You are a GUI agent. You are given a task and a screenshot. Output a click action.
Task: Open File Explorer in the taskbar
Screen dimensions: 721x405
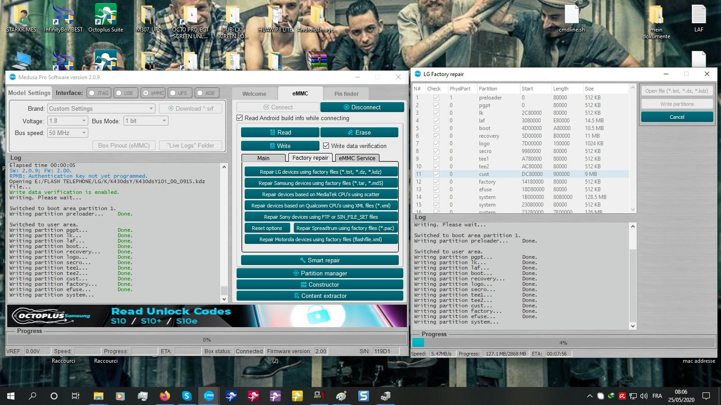[x=98, y=396]
